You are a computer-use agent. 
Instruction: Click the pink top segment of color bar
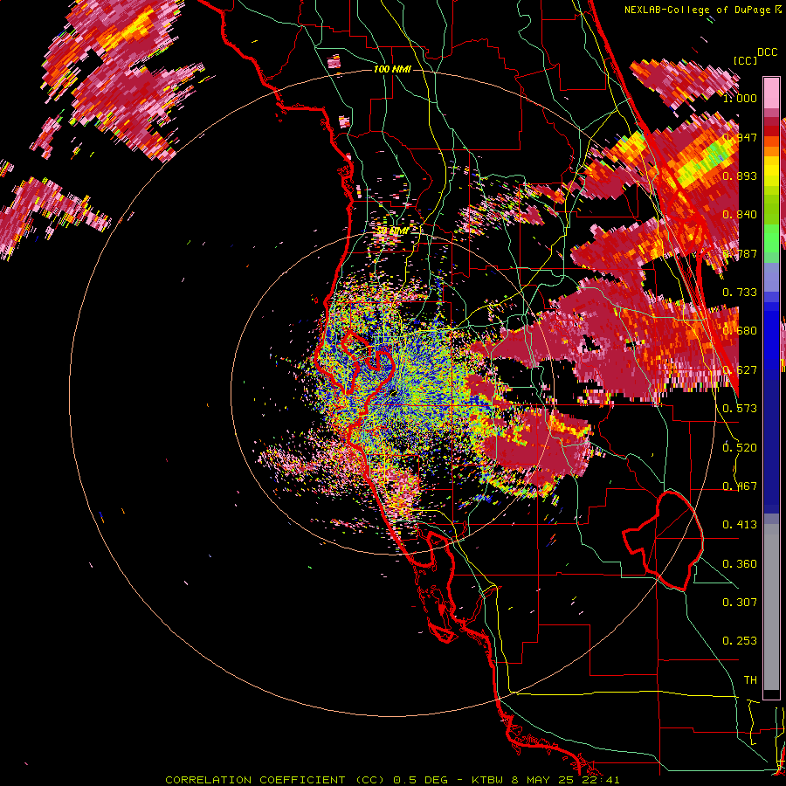771,93
